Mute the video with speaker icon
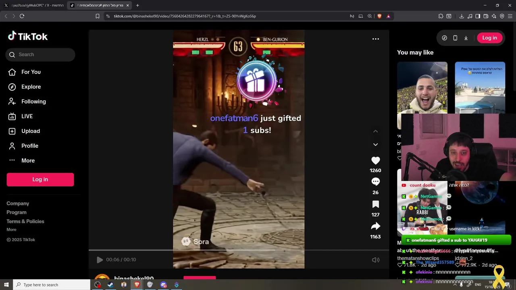 (375, 260)
